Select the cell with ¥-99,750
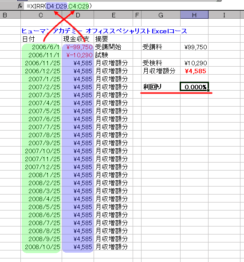The height and width of the screenshot is (262, 244). pos(78,47)
